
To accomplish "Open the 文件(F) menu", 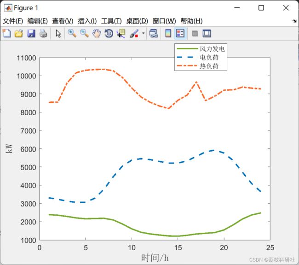I will coord(13,21).
